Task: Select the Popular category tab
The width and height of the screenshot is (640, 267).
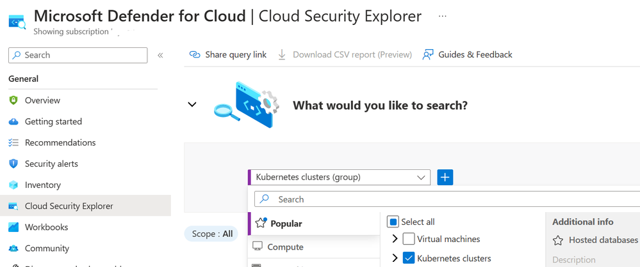Action: tap(314, 224)
